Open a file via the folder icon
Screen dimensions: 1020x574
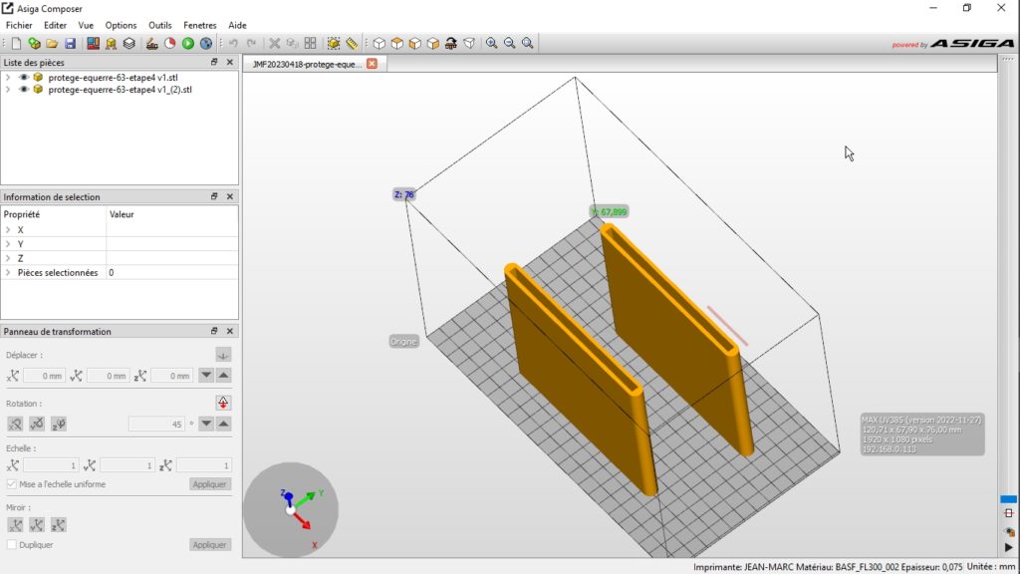(x=52, y=44)
